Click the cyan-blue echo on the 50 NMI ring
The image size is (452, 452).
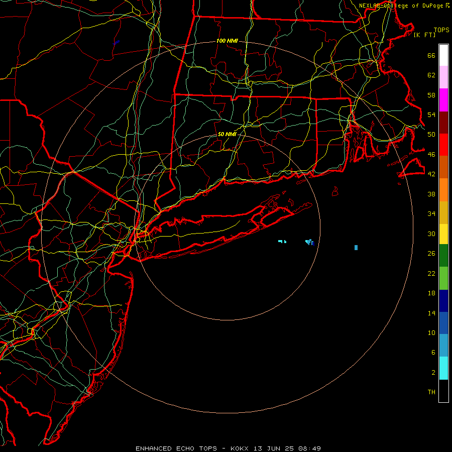point(309,242)
